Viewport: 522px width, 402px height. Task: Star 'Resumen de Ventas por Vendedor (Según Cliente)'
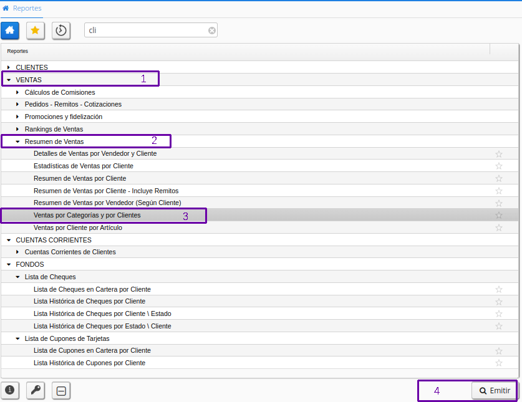498,203
